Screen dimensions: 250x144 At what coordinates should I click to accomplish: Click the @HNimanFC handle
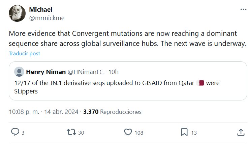tap(86, 72)
